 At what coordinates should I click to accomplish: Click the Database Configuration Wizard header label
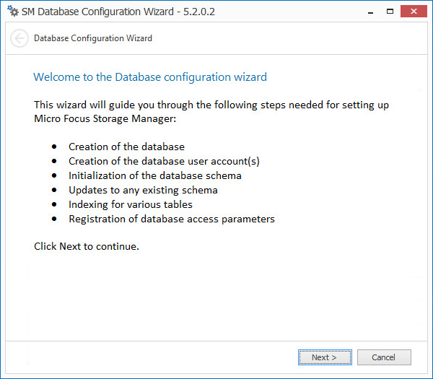[93, 38]
